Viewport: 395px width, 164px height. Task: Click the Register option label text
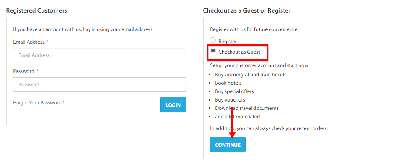[228, 42]
